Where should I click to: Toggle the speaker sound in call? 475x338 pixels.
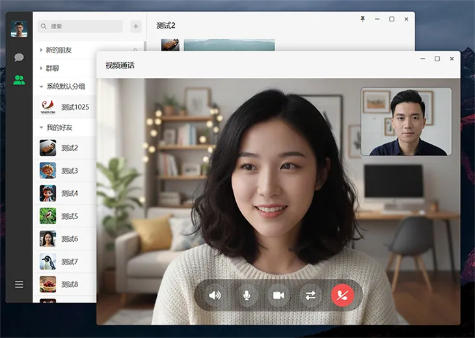214,295
